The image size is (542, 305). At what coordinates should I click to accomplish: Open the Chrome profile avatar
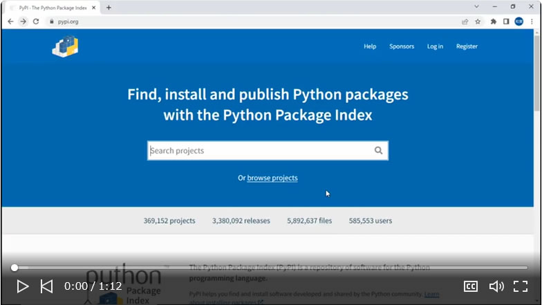[x=518, y=21]
